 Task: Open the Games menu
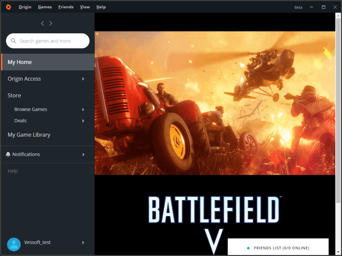click(x=45, y=7)
